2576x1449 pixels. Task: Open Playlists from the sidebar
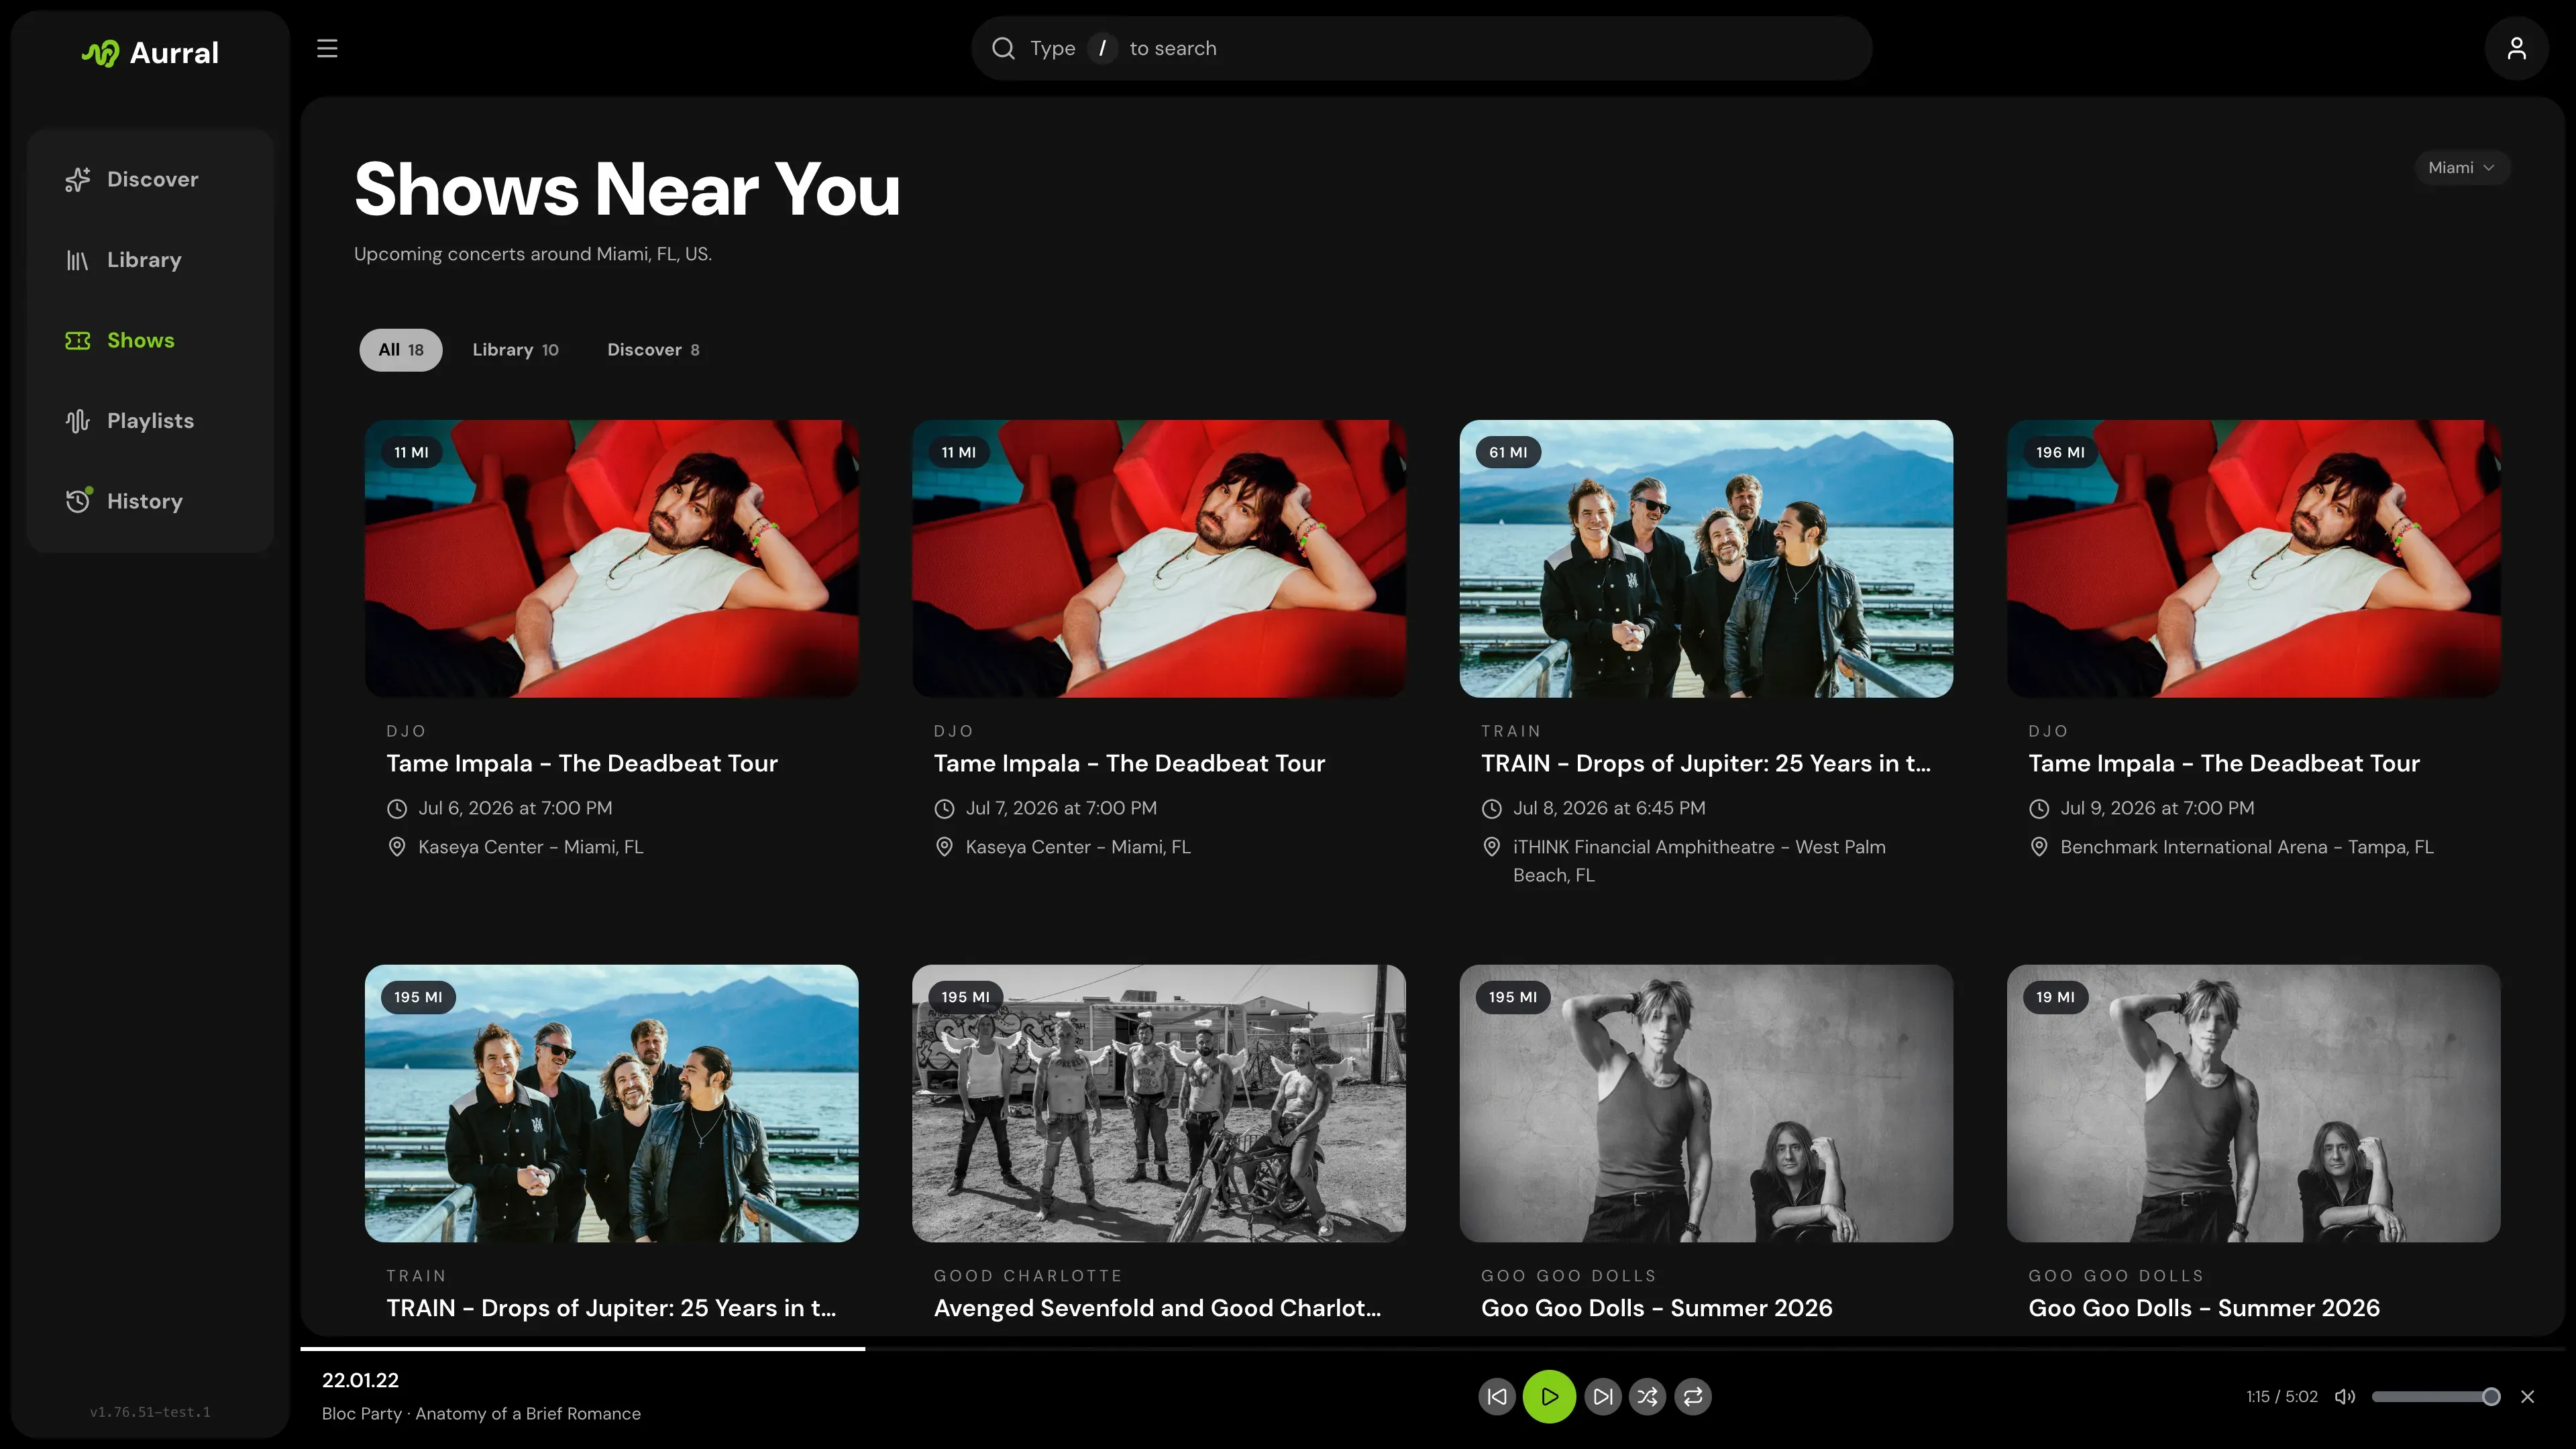[150, 421]
